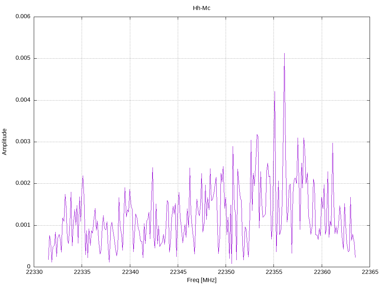Click the tip of the tallest spectrum peak

tap(284, 53)
